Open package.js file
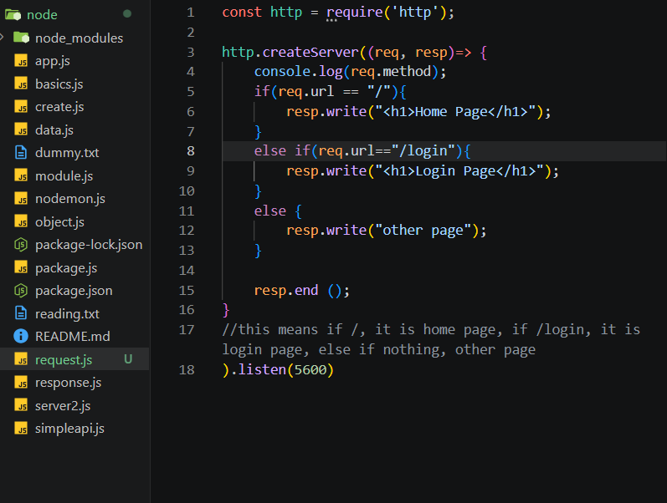The height and width of the screenshot is (503, 667). [x=66, y=268]
